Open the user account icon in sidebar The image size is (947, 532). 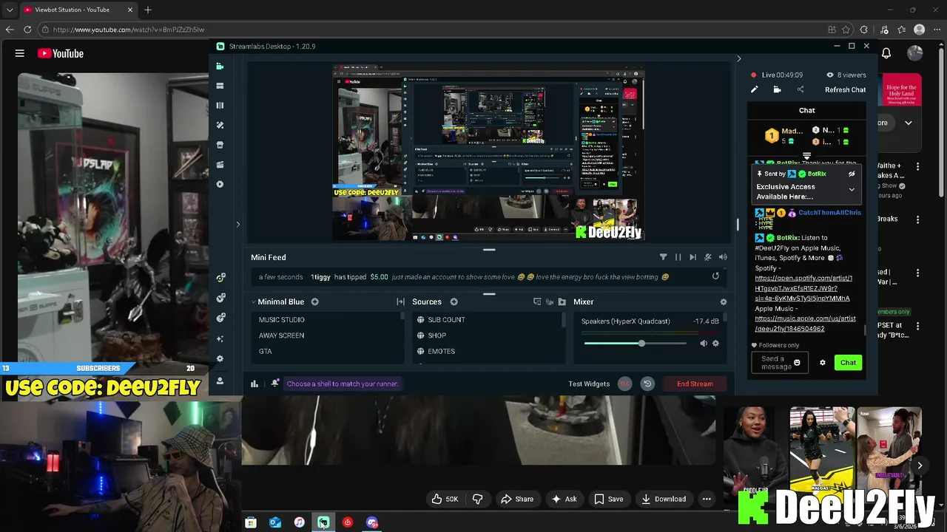click(220, 381)
